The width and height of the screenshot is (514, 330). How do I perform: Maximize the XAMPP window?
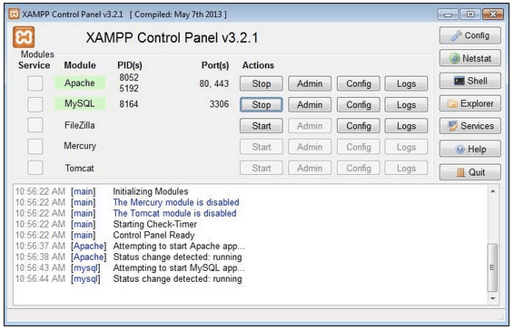(470, 15)
